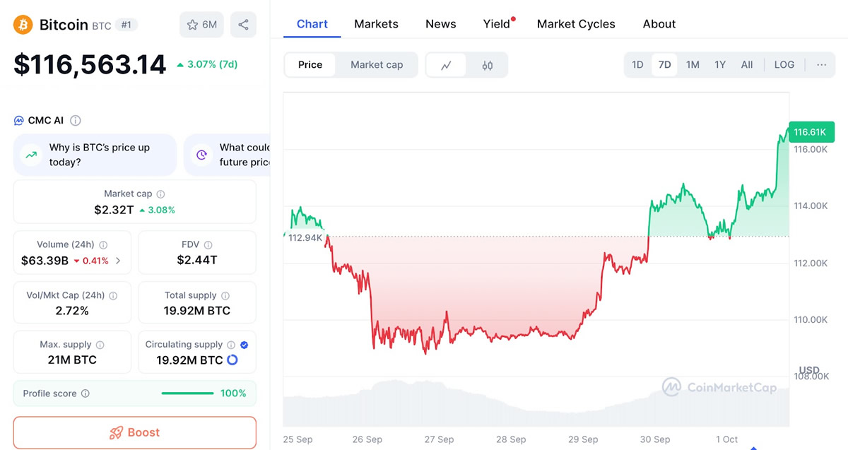
Task: Open the circulating supply verification badge
Action: (243, 344)
